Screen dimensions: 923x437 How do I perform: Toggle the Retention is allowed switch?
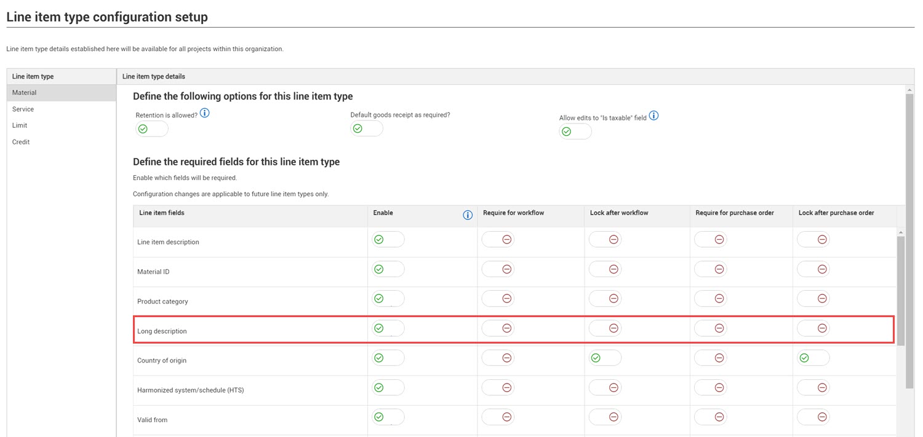pos(152,129)
